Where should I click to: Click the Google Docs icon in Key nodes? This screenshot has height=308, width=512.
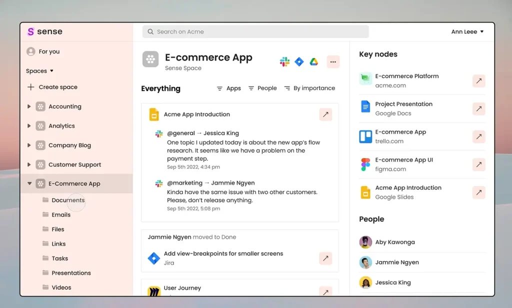[365, 107]
